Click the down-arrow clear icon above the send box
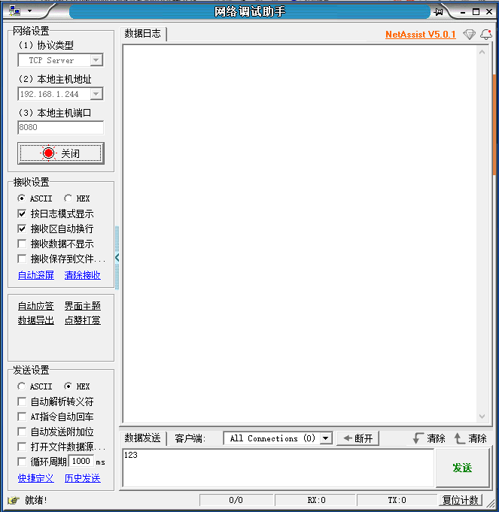This screenshot has height=512, width=499. pyautogui.click(x=418, y=438)
